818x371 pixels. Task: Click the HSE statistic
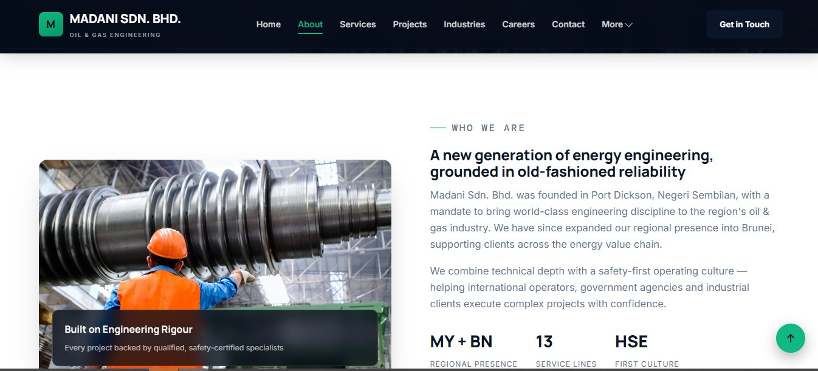[631, 342]
